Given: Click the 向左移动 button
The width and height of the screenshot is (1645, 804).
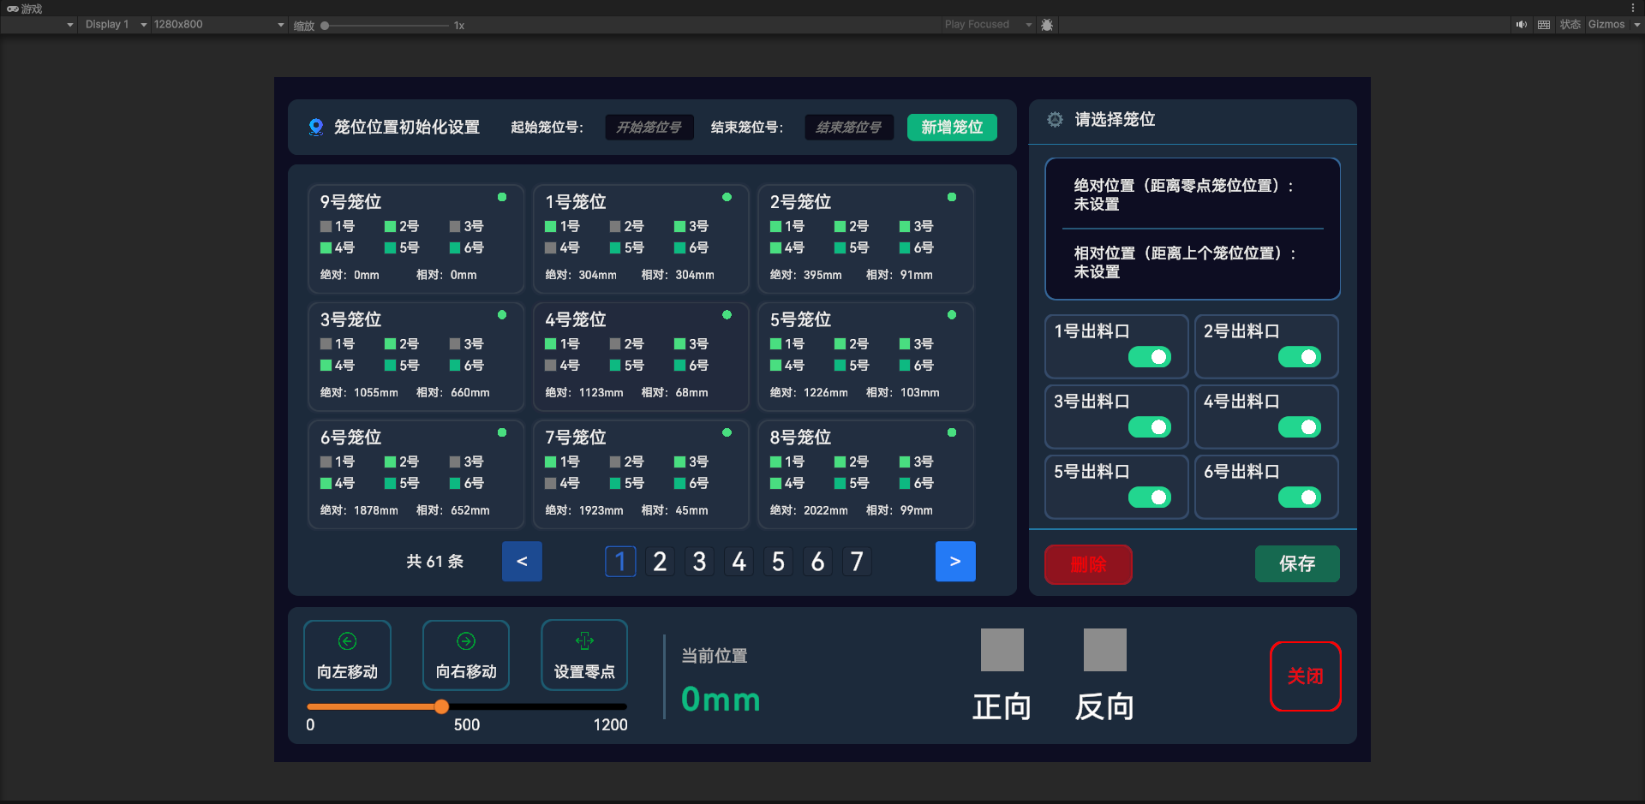Looking at the screenshot, I should tap(347, 655).
